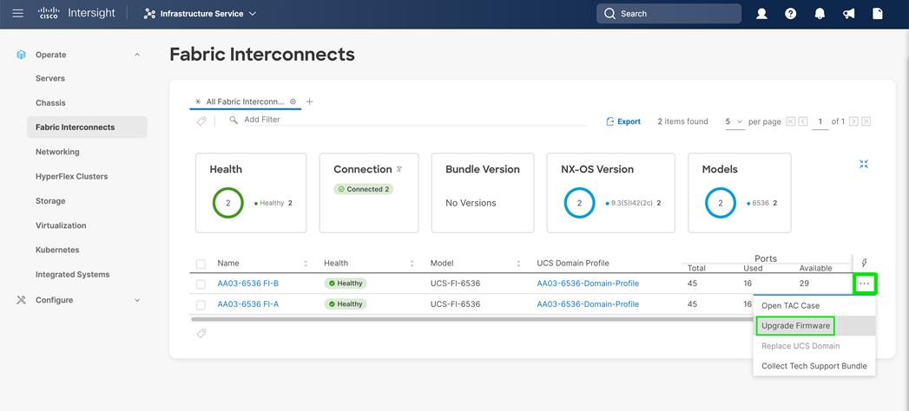Tick the select-all header checkbox
909x411 pixels.
201,264
